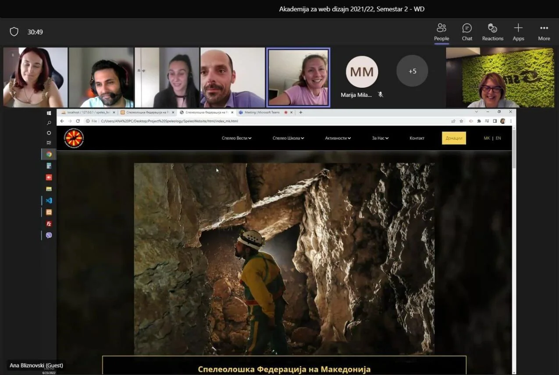Open the More options menu
Image resolution: width=559 pixels, height=375 pixels.
pyautogui.click(x=544, y=32)
